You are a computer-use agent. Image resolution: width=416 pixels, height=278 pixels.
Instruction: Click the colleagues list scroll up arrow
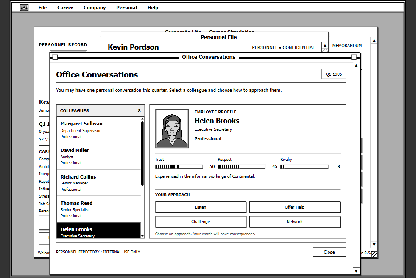(x=142, y=118)
